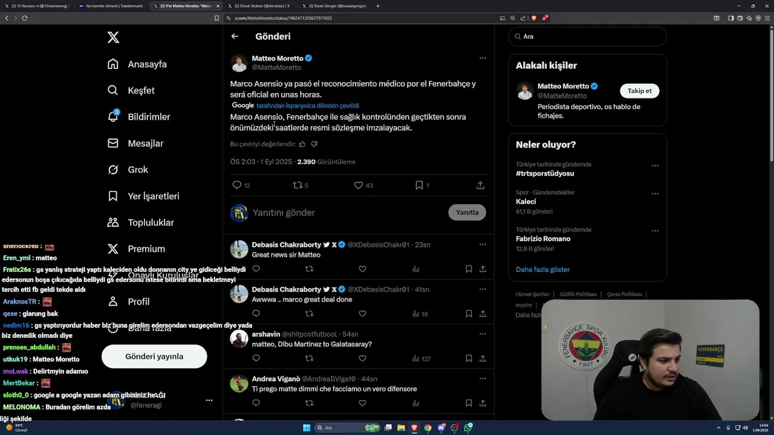Open options for Andrea Viganò's reply
The height and width of the screenshot is (435, 774).
point(483,379)
